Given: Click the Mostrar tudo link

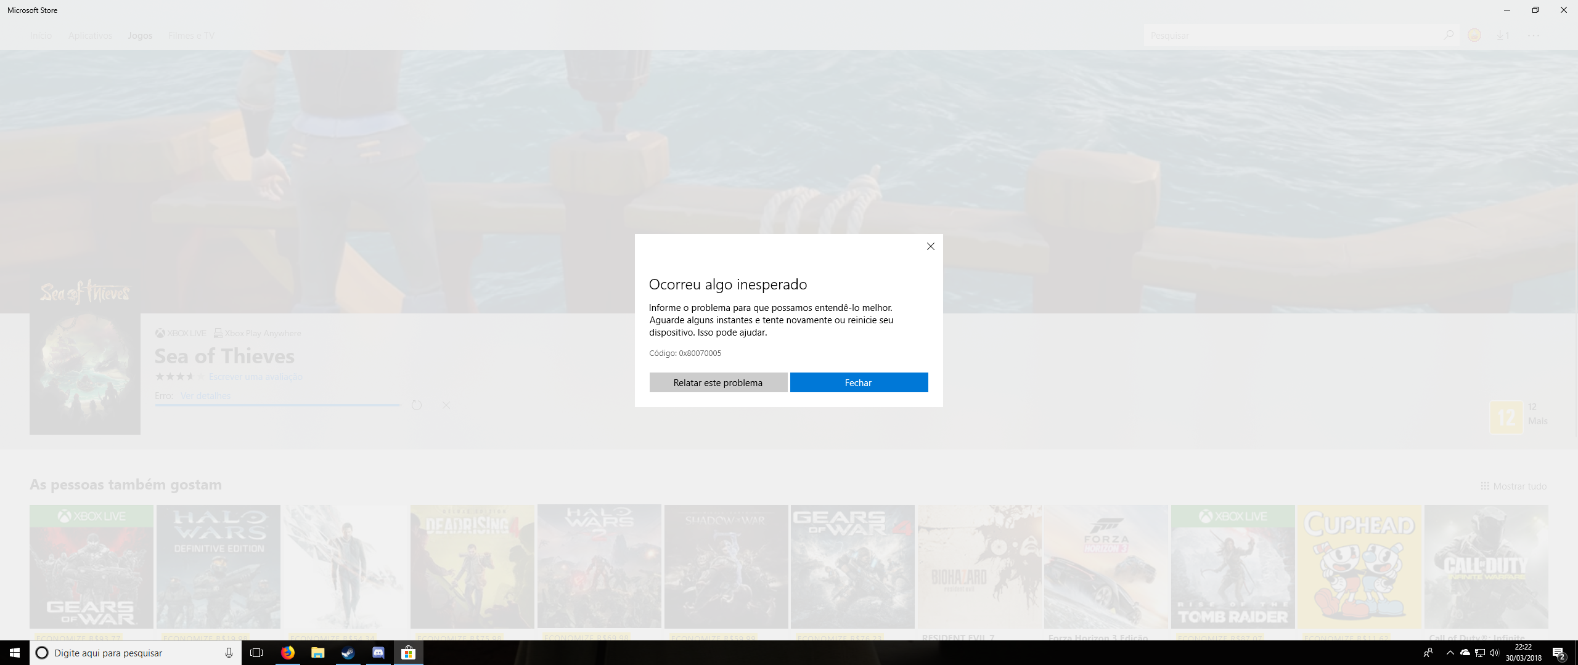Looking at the screenshot, I should (x=1514, y=486).
